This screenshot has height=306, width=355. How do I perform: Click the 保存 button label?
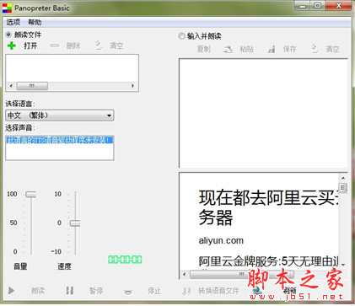click(290, 49)
